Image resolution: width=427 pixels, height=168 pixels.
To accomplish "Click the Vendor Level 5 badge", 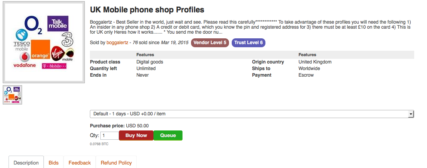I will tap(210, 43).
